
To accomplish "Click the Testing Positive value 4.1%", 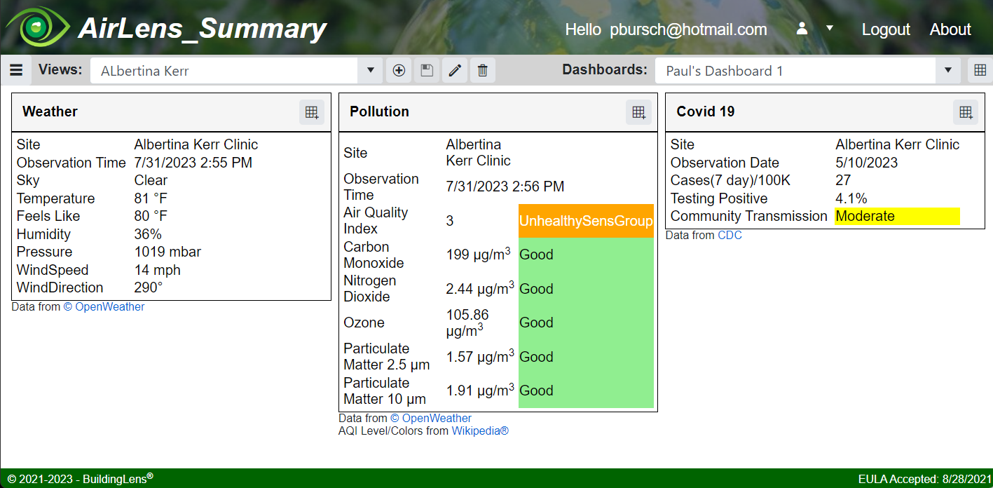I will click(851, 198).
